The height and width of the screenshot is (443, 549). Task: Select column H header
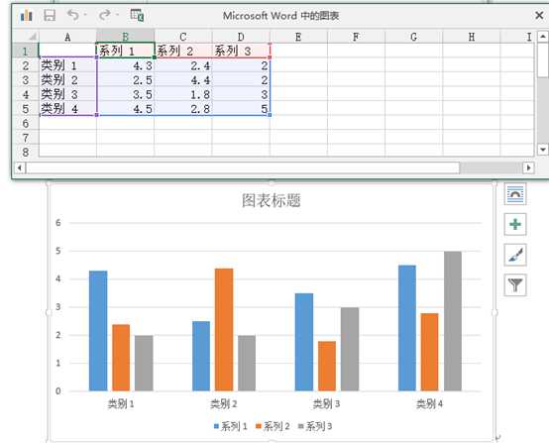[x=472, y=37]
